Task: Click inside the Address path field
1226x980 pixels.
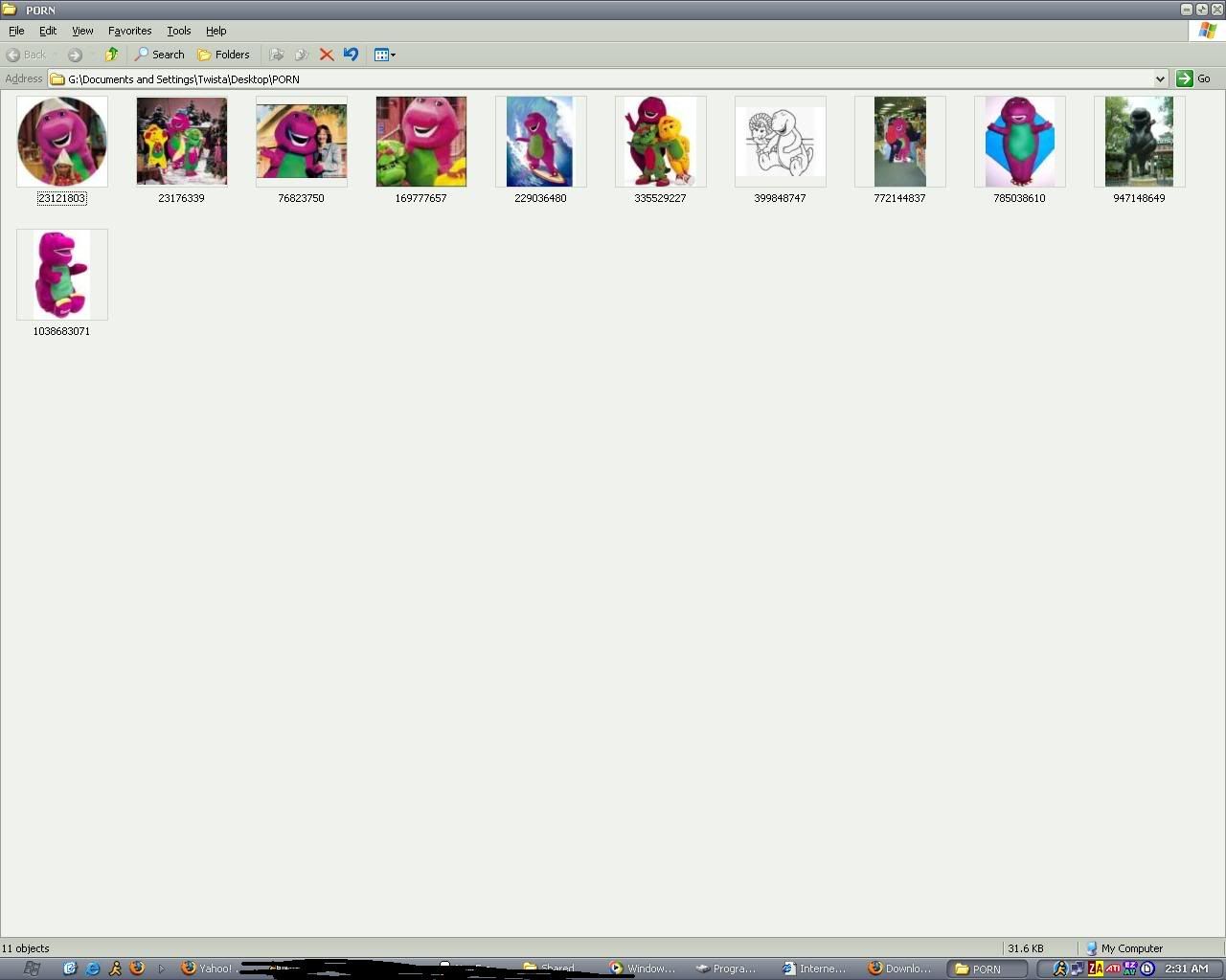Action: (608, 78)
